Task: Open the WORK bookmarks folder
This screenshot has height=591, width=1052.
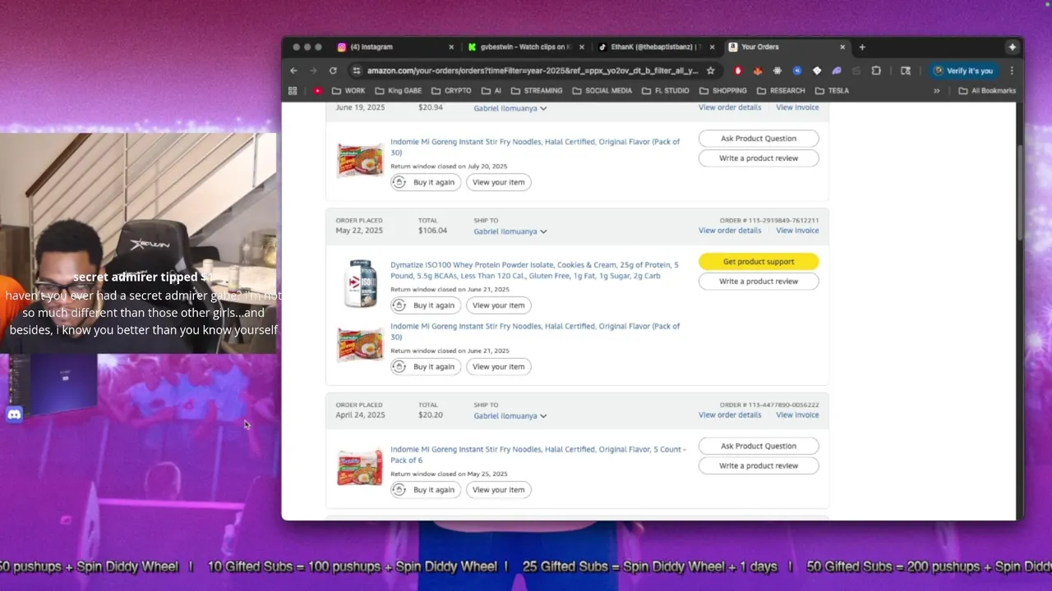Action: tap(348, 91)
